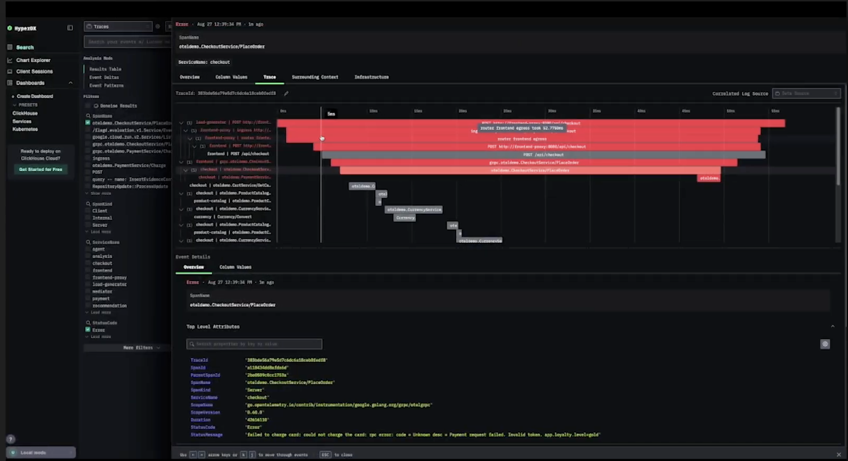This screenshot has width=848, height=461.
Task: Click the HyperDX logo icon
Action: pyautogui.click(x=10, y=28)
